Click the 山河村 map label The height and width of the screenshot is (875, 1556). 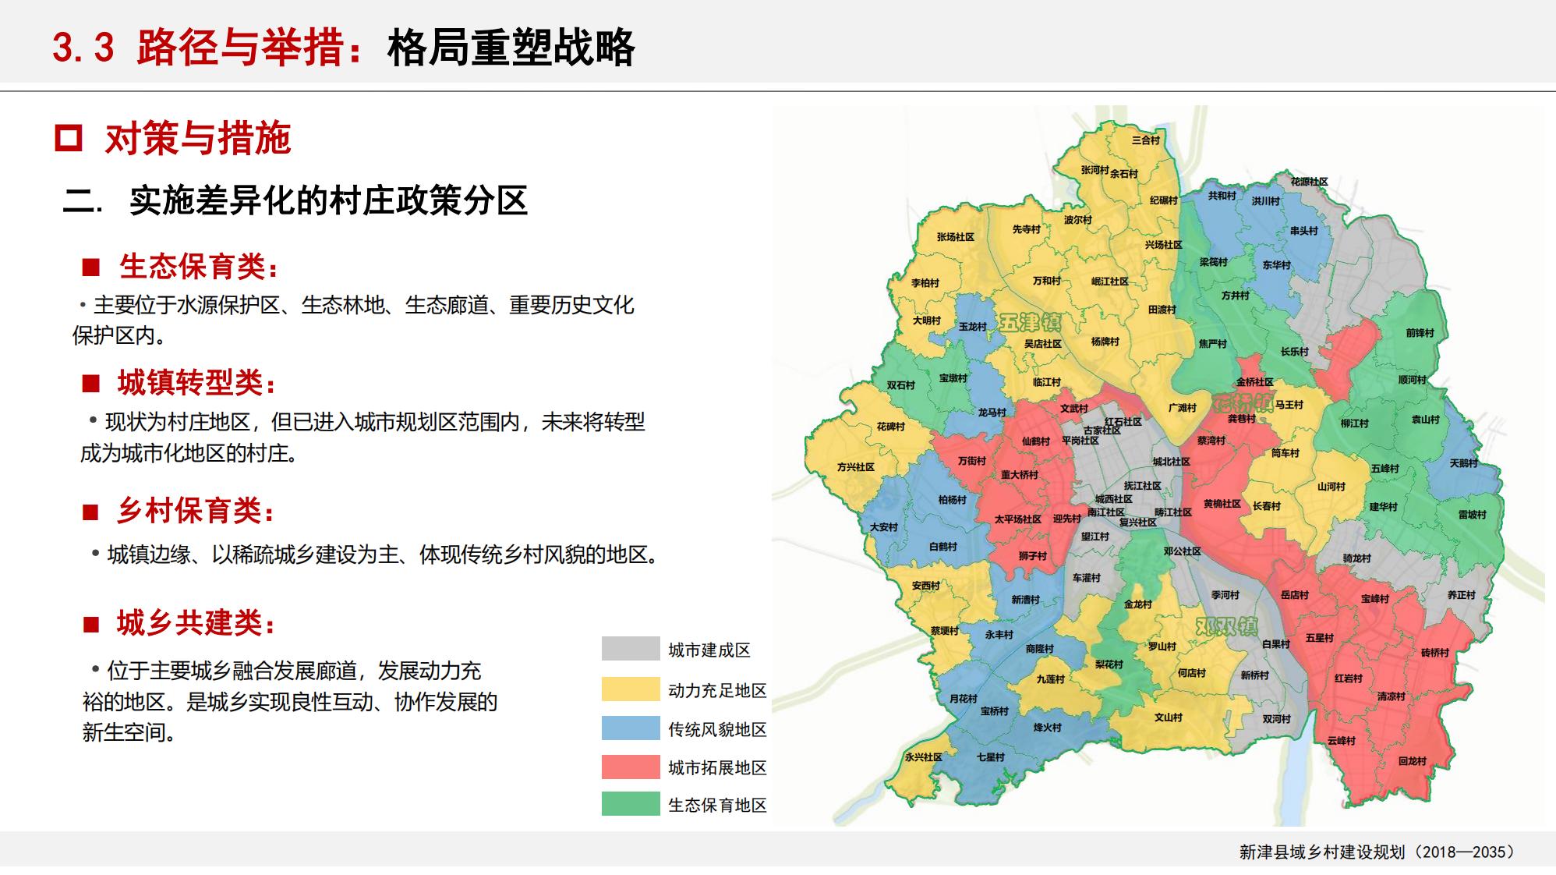coord(1331,487)
